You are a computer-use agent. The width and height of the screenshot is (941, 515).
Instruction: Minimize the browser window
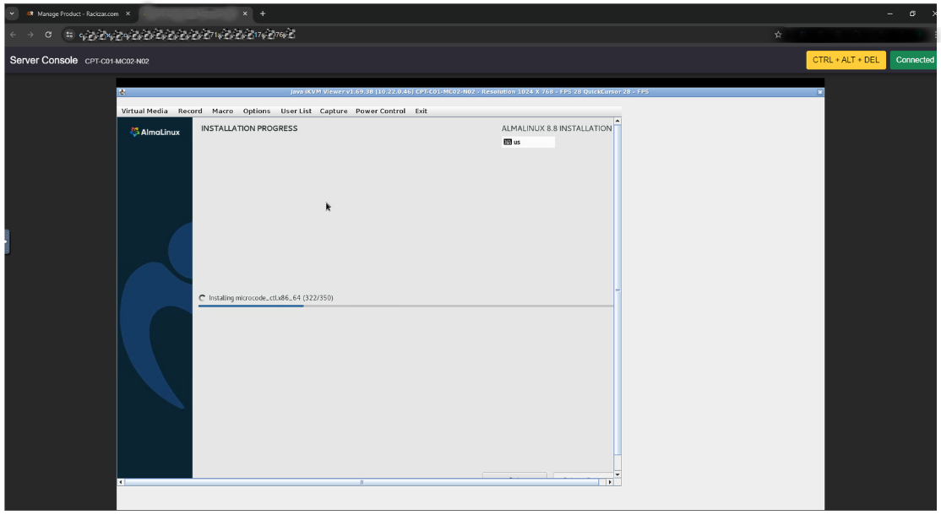coord(890,14)
